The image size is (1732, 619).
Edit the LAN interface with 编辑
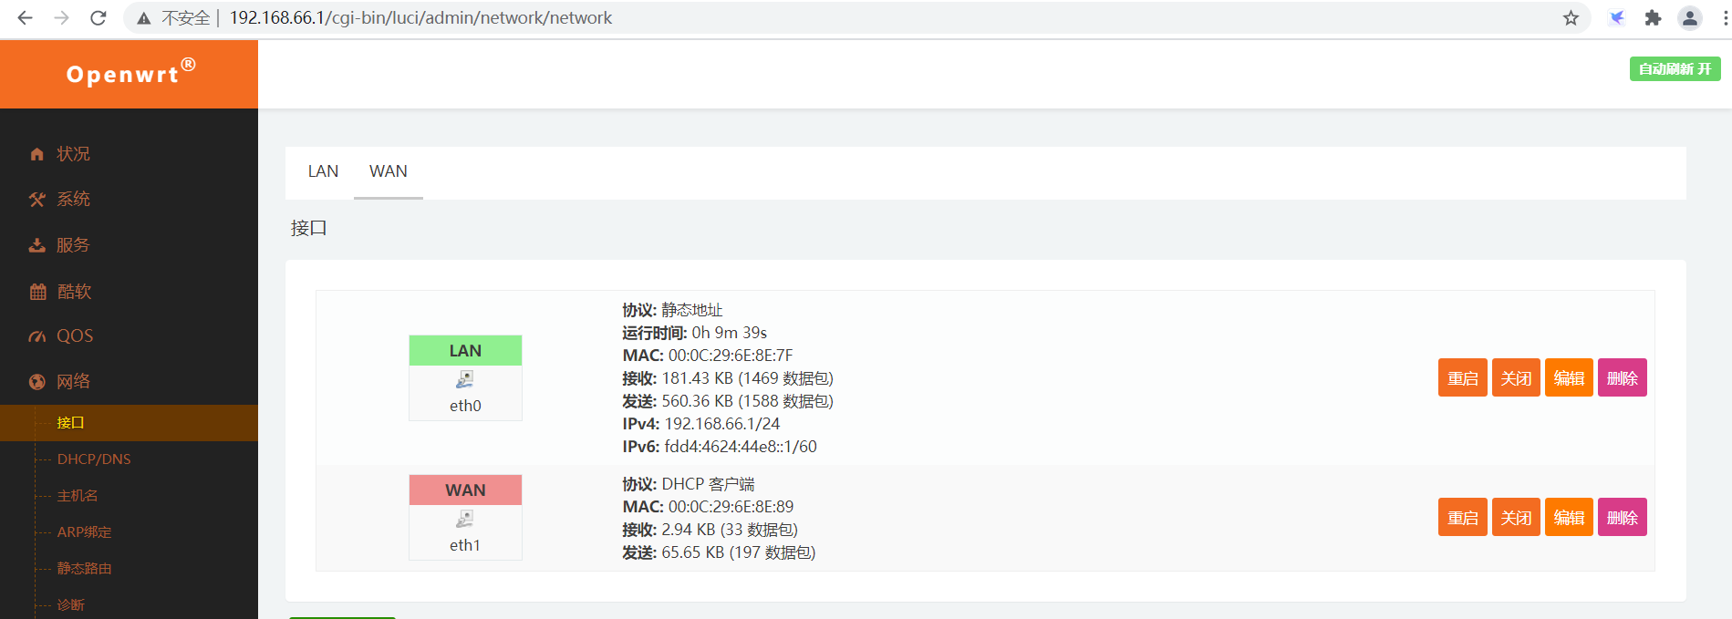click(x=1569, y=377)
